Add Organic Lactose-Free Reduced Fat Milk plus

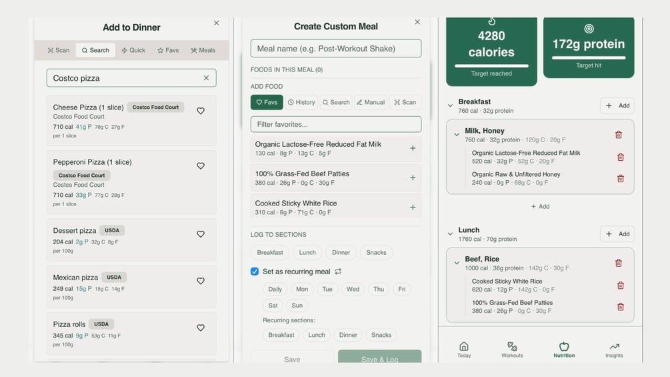point(413,148)
